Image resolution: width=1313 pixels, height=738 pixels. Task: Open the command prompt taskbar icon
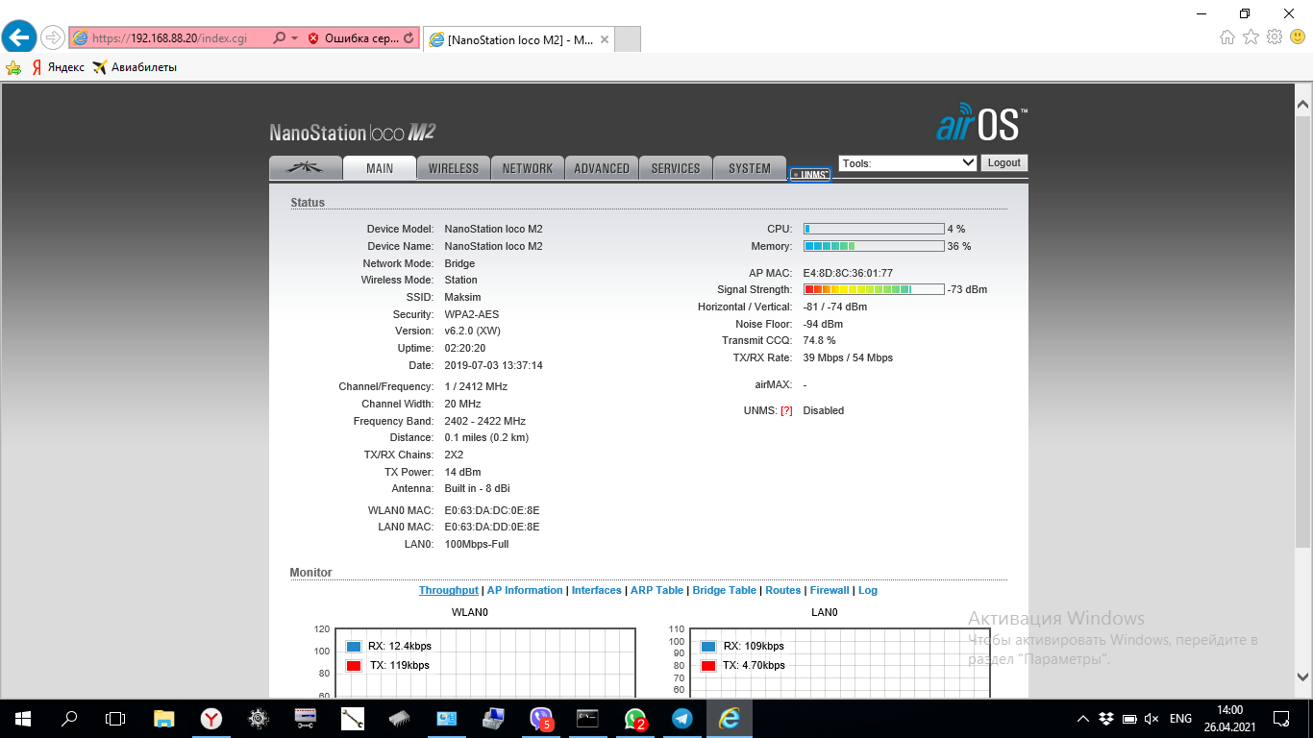pyautogui.click(x=588, y=718)
